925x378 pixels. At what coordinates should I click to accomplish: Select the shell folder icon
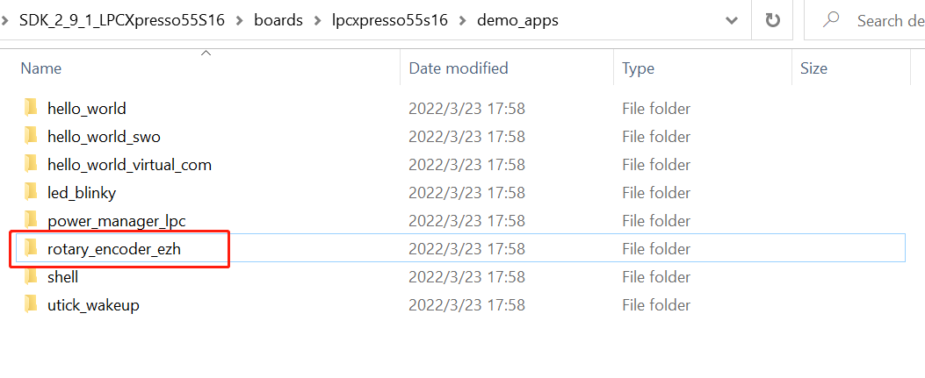point(31,277)
